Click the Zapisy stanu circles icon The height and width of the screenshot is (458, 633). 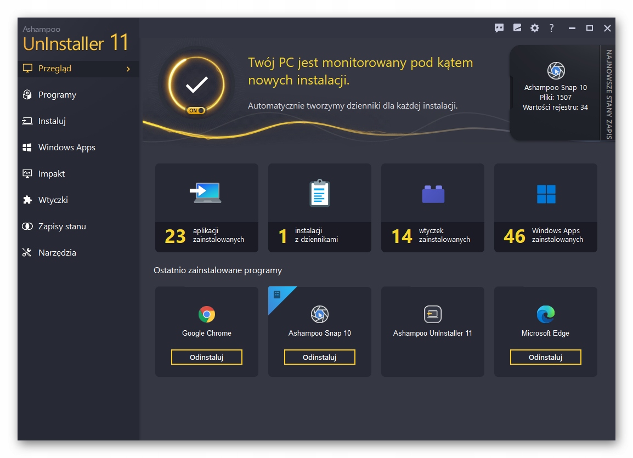(27, 226)
